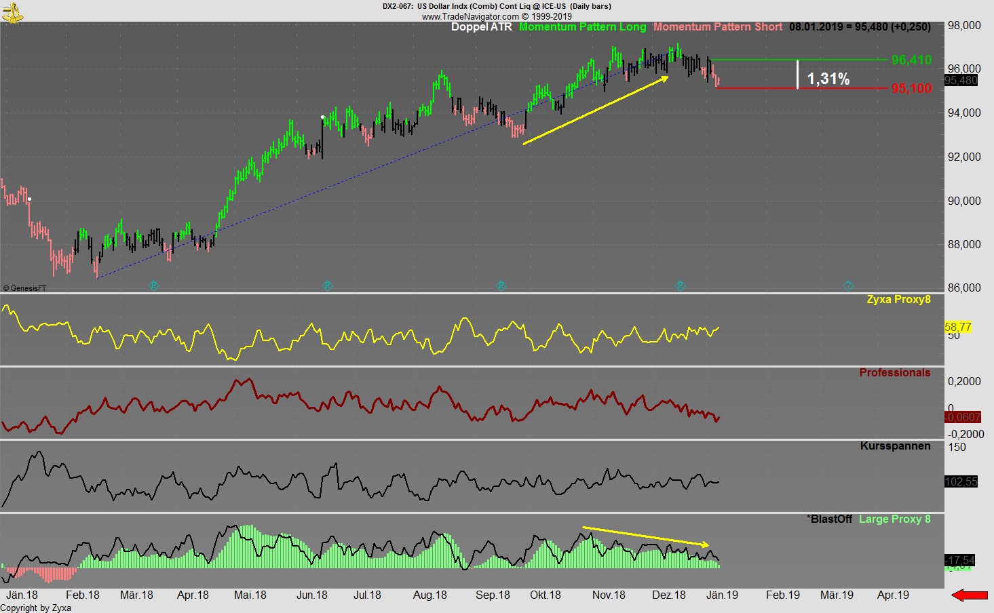Click the red 95,100 price level label
The image size is (994, 613).
911,89
